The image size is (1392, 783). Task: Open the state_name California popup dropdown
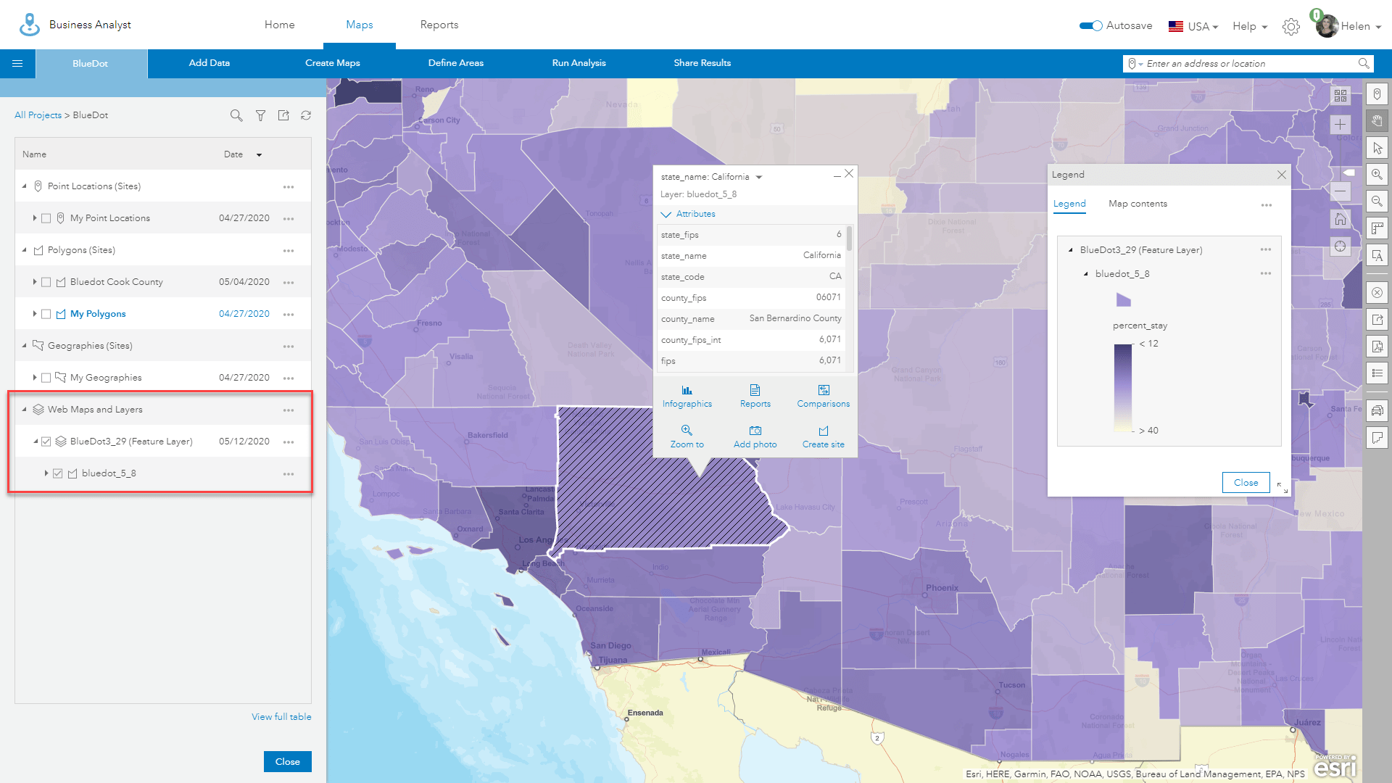tap(759, 178)
